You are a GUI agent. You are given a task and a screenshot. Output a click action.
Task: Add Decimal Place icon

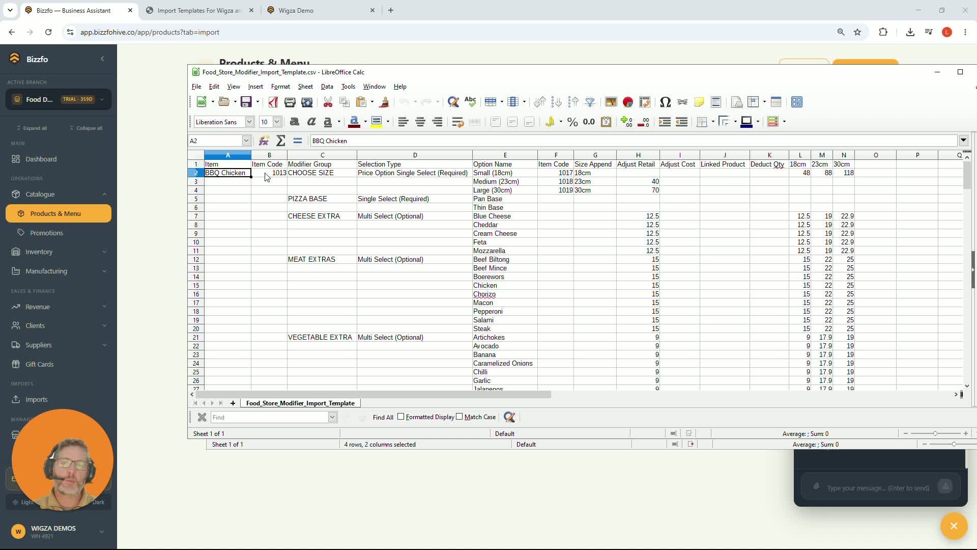pos(626,122)
